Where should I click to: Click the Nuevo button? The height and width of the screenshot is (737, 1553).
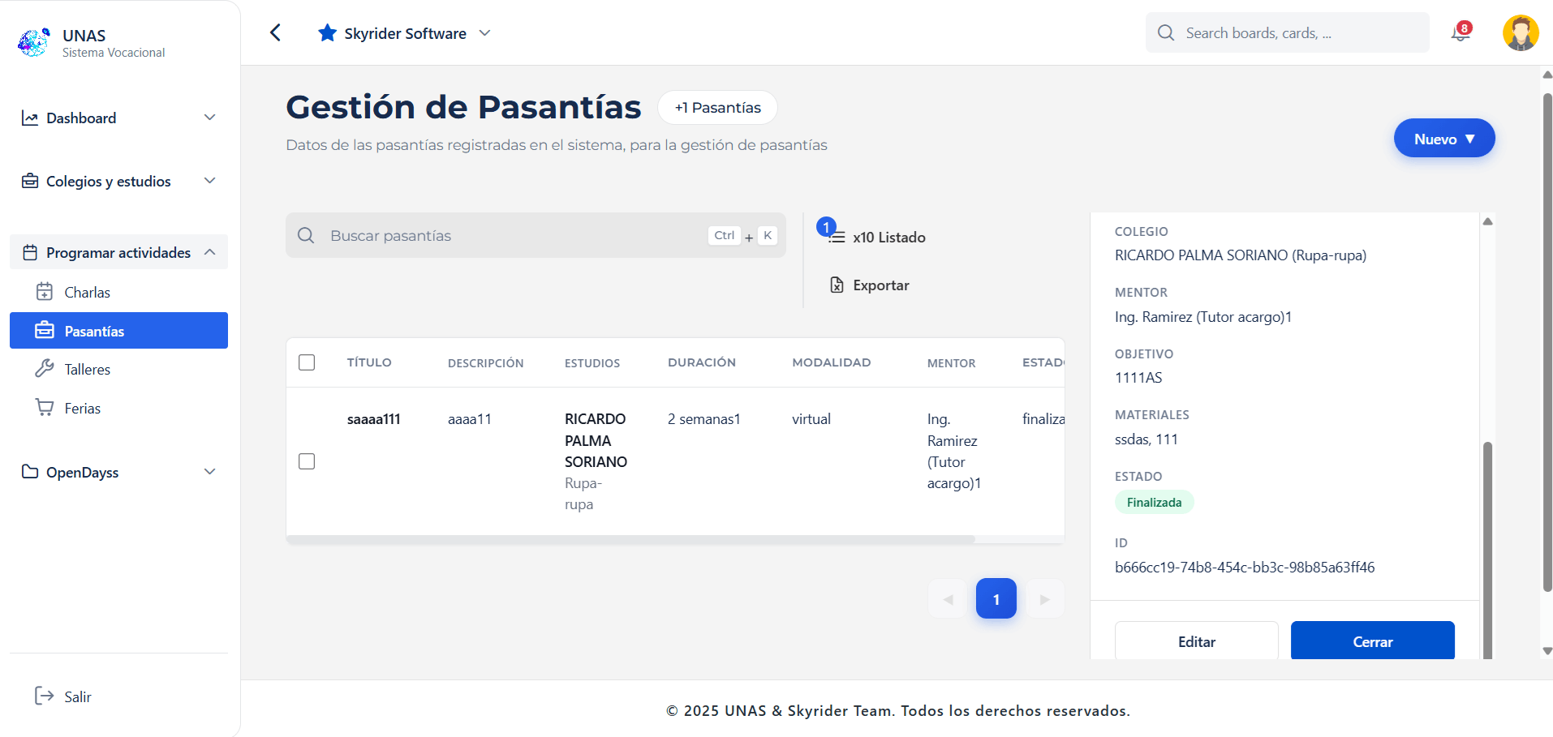point(1443,139)
